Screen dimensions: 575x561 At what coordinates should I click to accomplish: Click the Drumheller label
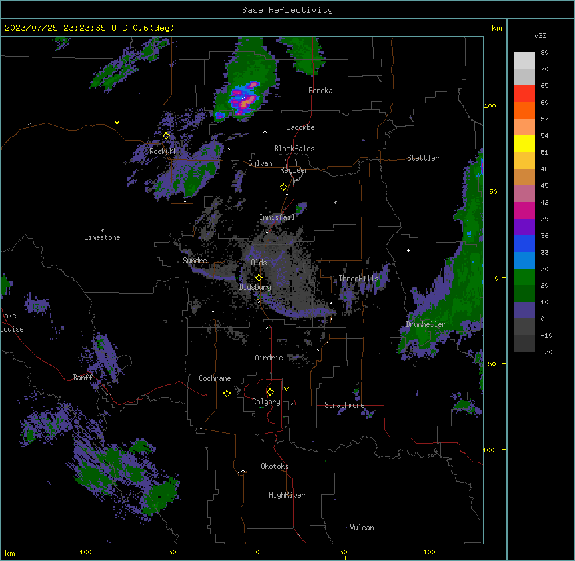click(426, 324)
